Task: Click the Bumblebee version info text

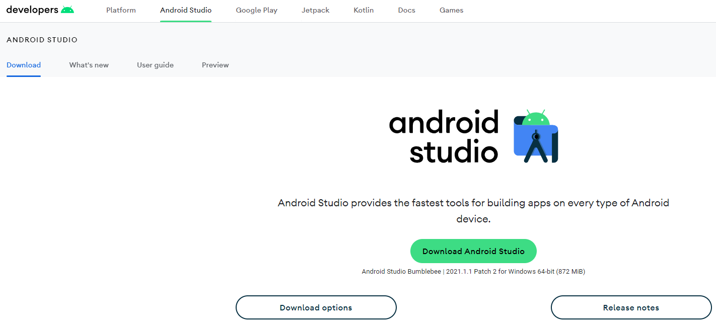Action: click(473, 272)
